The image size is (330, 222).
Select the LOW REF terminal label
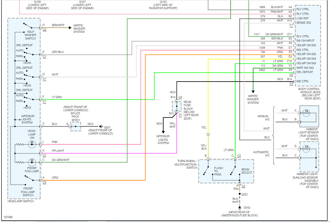click(302, 18)
